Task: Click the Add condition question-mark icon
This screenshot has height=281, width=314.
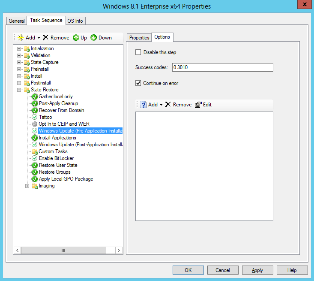Action: point(144,105)
